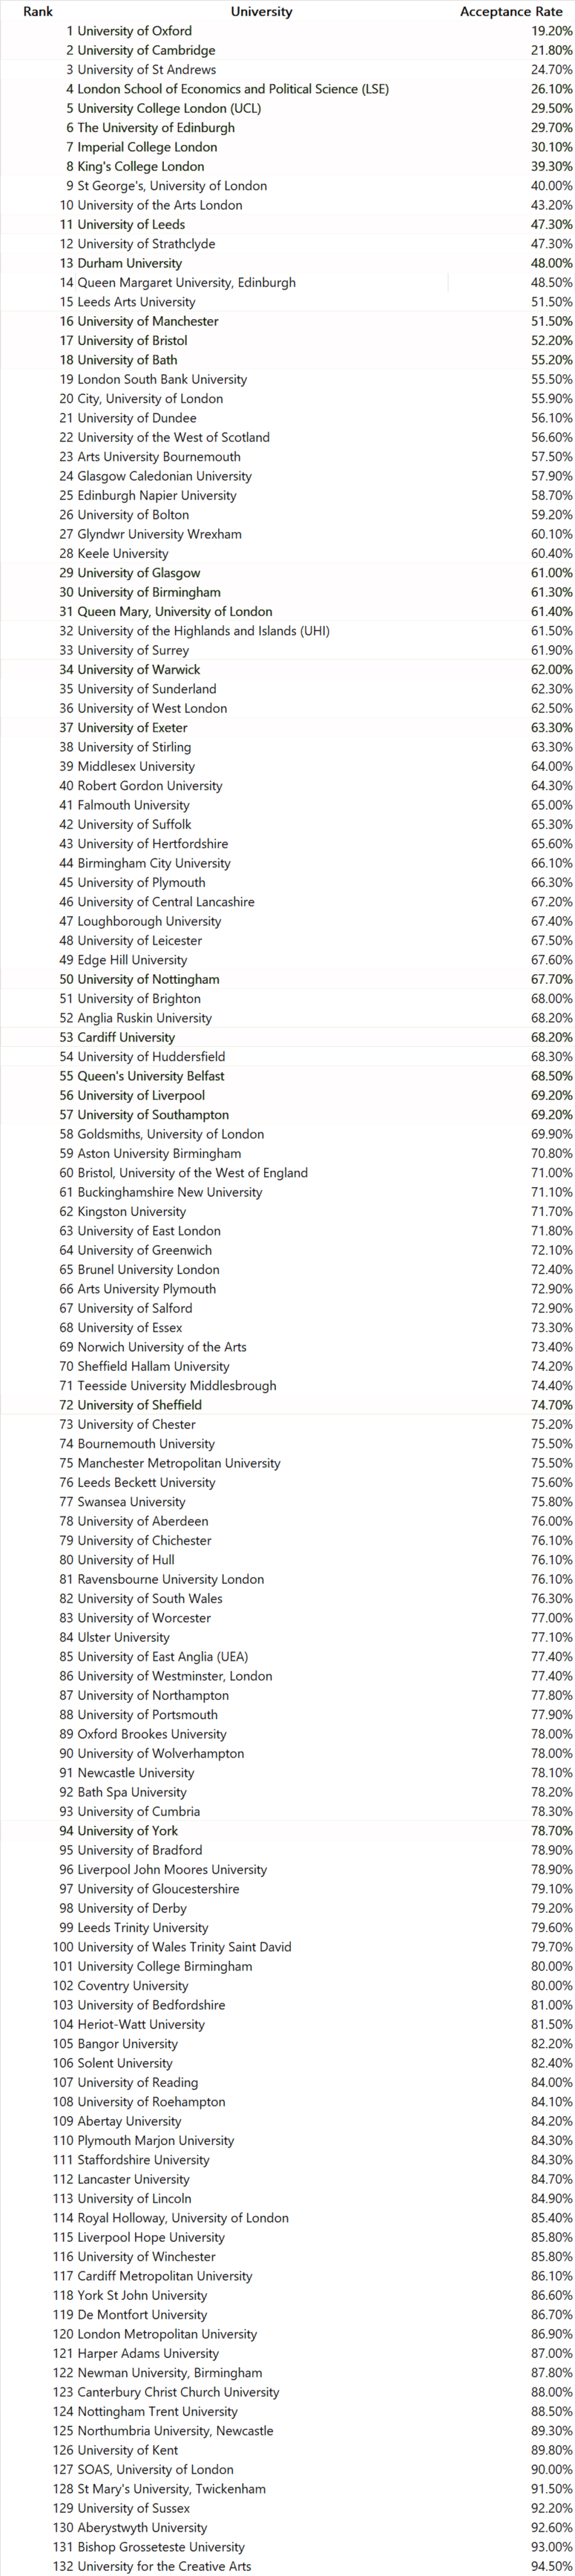The width and height of the screenshot is (575, 2576).
Task: Select the Lancaster University cell
Action: 133,2179
